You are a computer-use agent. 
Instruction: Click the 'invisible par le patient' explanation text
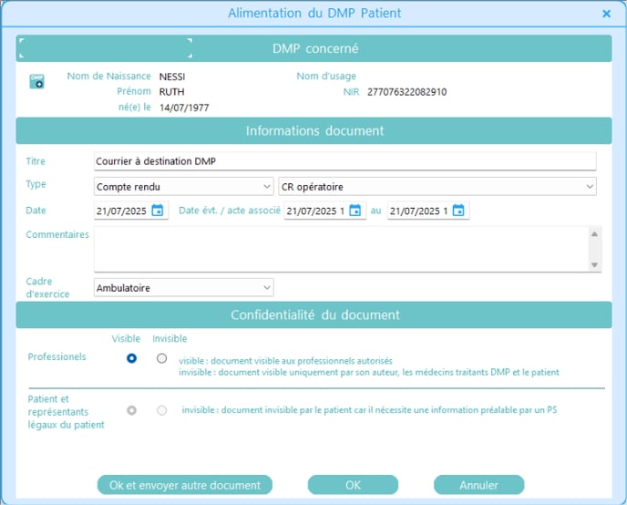pyautogui.click(x=369, y=410)
